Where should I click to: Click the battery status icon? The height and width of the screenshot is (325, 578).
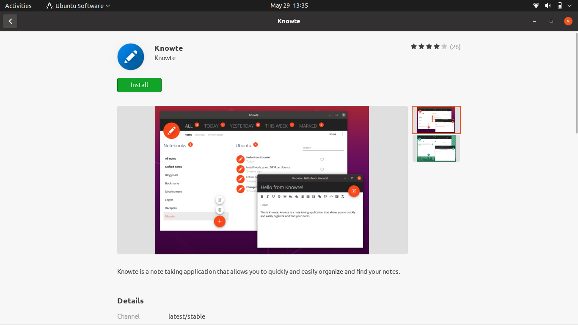560,6
